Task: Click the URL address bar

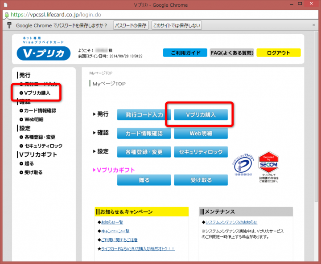Action: click(160, 15)
